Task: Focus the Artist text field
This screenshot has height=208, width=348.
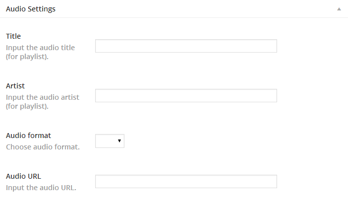Action: [x=186, y=96]
